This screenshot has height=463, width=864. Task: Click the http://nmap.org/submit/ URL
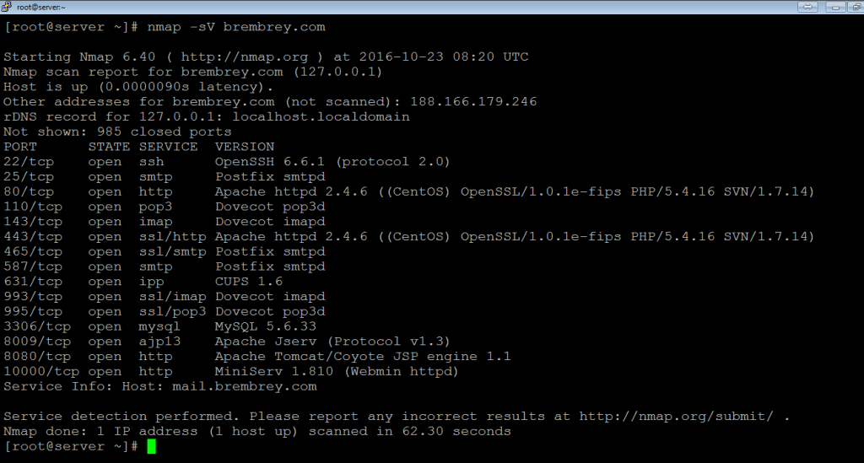[x=676, y=417]
